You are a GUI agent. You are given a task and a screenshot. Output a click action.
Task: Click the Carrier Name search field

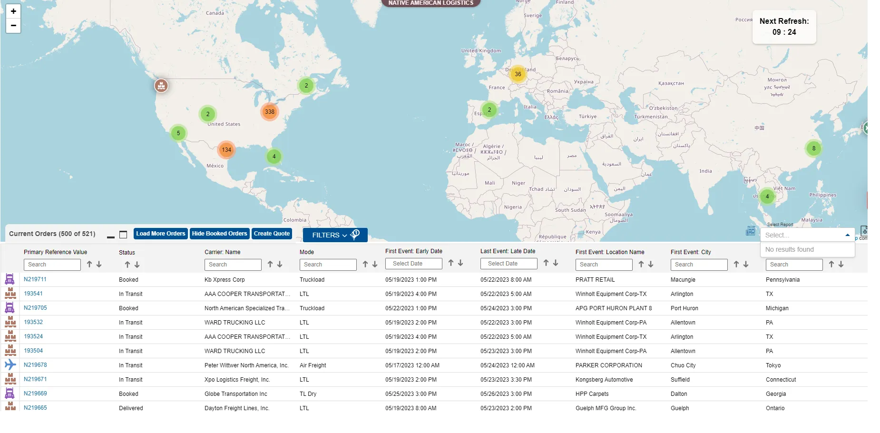[233, 265]
